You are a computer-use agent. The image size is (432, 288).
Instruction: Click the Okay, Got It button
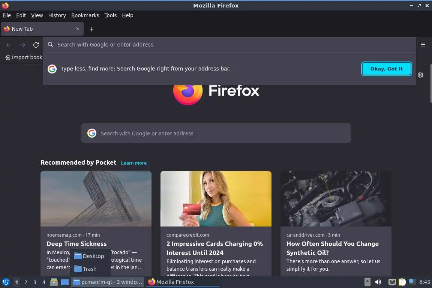pos(386,69)
